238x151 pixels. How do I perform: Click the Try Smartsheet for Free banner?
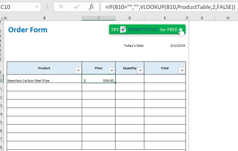click(x=147, y=30)
